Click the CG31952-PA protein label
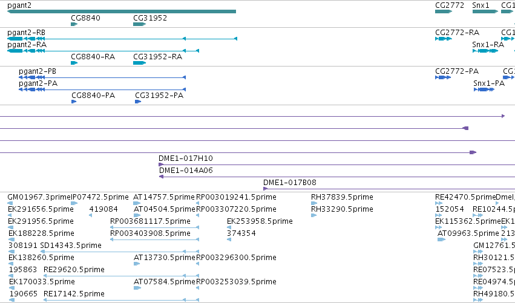This screenshot has height=303, width=515. tap(159, 96)
